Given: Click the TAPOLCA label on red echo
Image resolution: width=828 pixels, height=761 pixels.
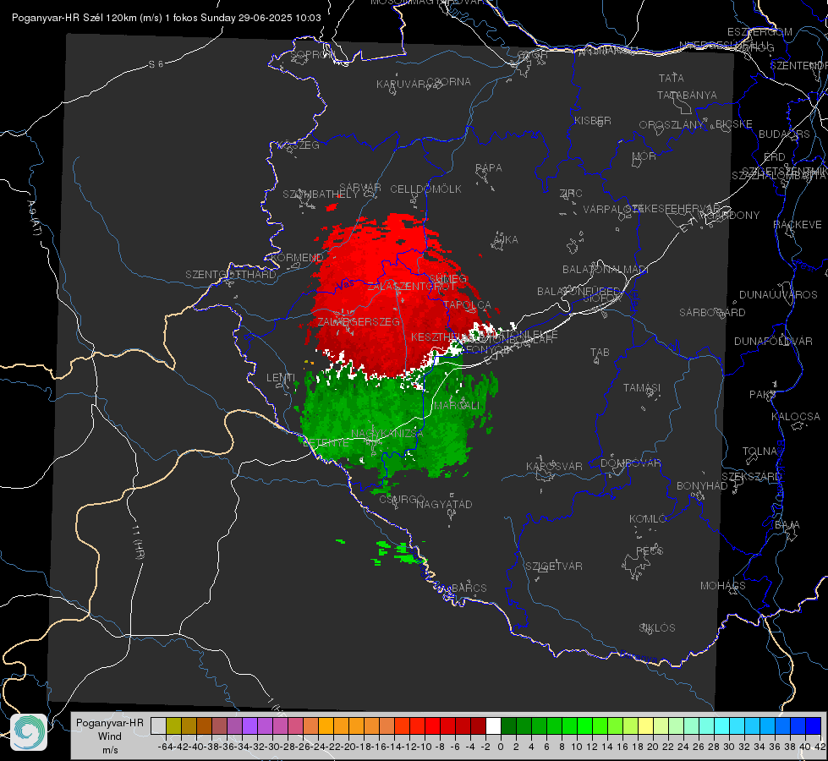Looking at the screenshot, I should pyautogui.click(x=467, y=304).
